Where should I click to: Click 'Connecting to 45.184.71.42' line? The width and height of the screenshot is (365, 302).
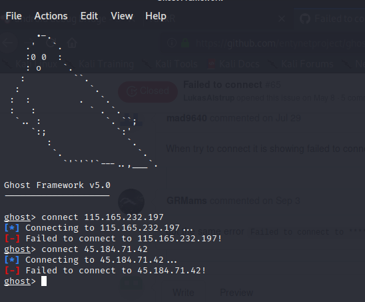pos(91,260)
